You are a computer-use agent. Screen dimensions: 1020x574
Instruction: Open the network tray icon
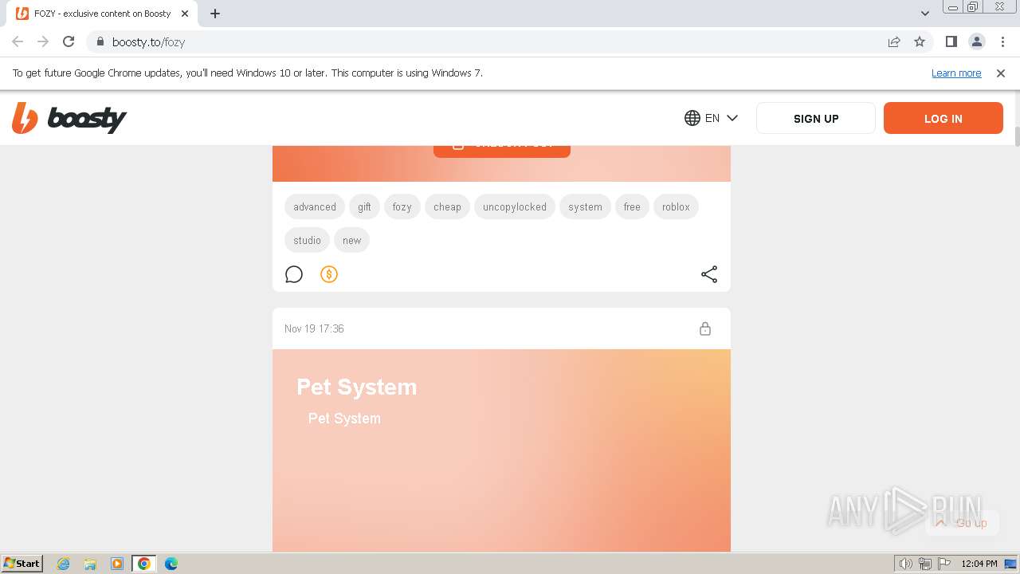tap(925, 564)
